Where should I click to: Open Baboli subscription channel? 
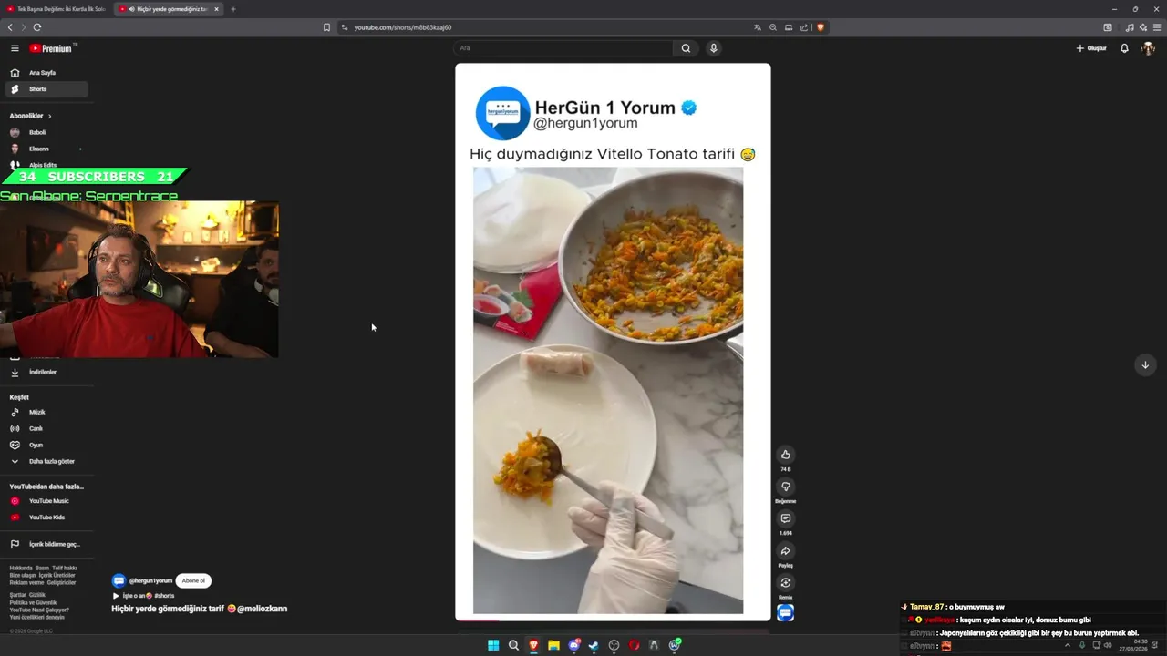point(46,132)
